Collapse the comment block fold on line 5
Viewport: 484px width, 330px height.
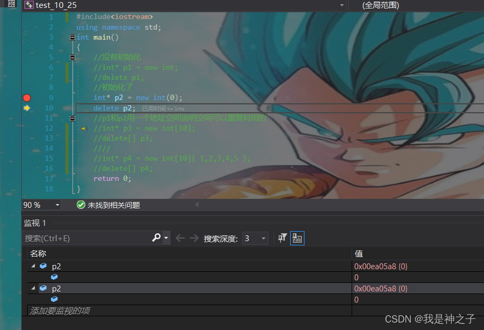coord(73,58)
